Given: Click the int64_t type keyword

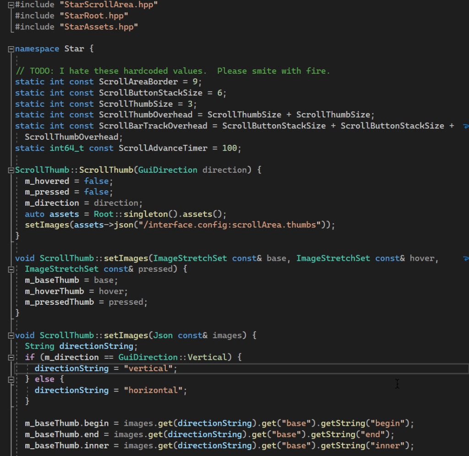Looking at the screenshot, I should coord(67,148).
